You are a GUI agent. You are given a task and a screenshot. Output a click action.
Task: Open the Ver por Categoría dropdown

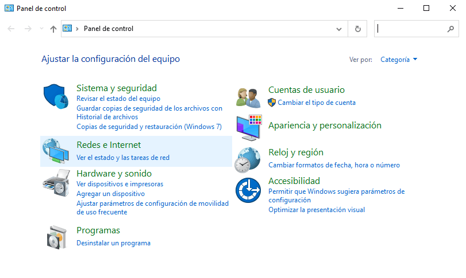(x=399, y=60)
